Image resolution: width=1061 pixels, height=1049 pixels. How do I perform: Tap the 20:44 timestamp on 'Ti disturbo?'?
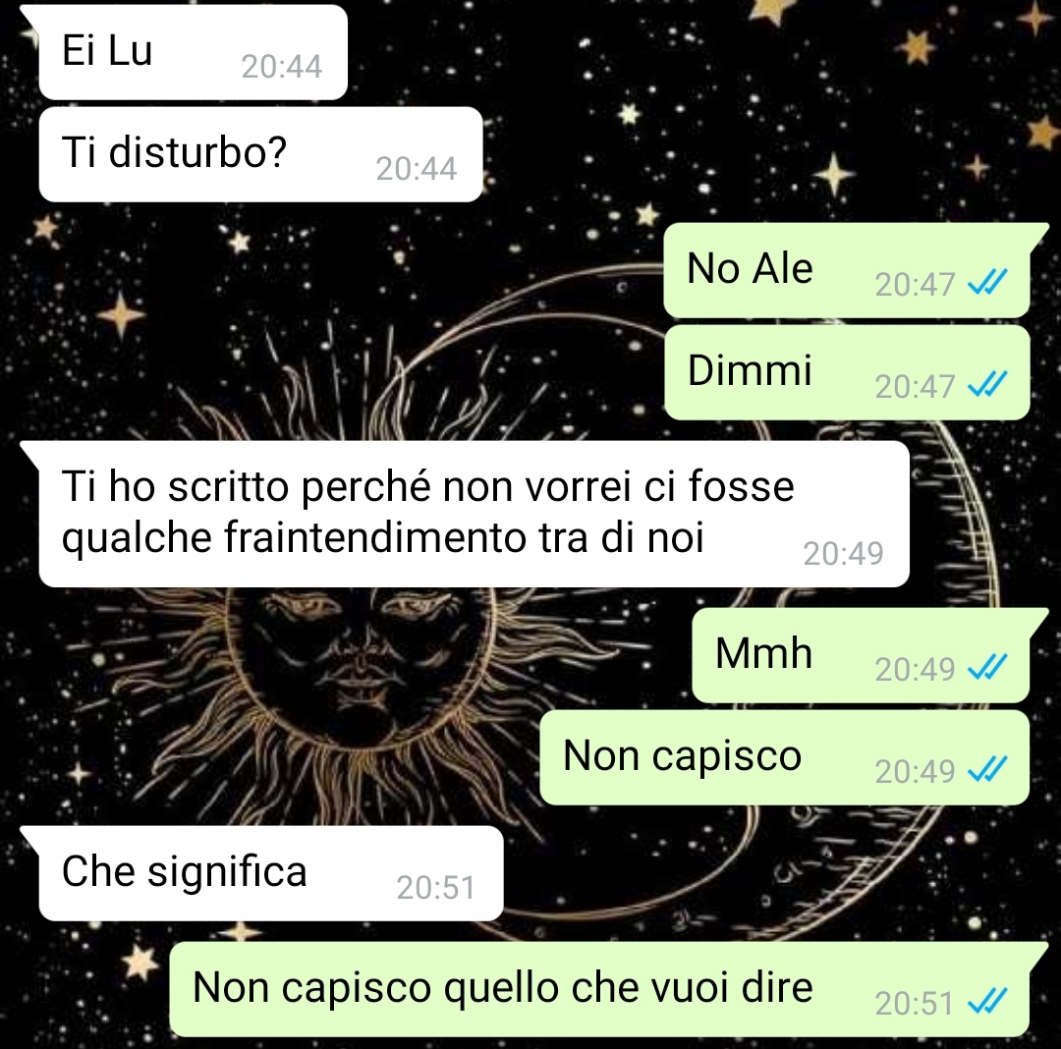click(x=417, y=168)
